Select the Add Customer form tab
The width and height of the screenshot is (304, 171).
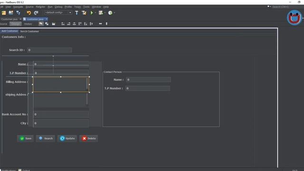click(9, 31)
